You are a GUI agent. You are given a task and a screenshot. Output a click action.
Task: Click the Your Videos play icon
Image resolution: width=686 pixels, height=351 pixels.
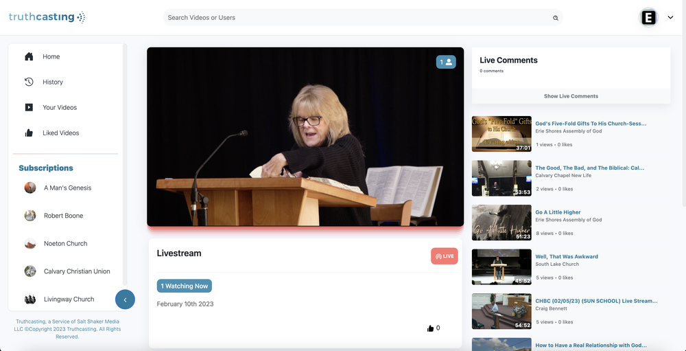[x=29, y=107]
